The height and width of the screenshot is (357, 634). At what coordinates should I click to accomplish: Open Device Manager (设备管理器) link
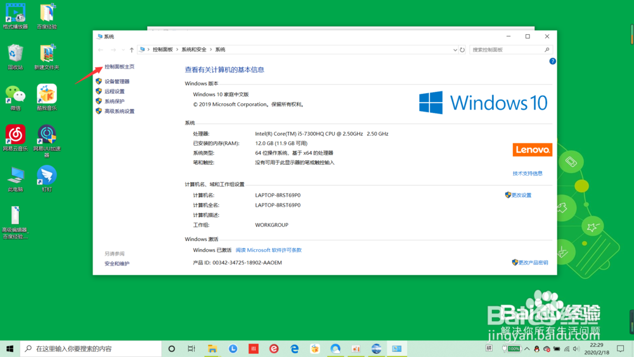117,81
